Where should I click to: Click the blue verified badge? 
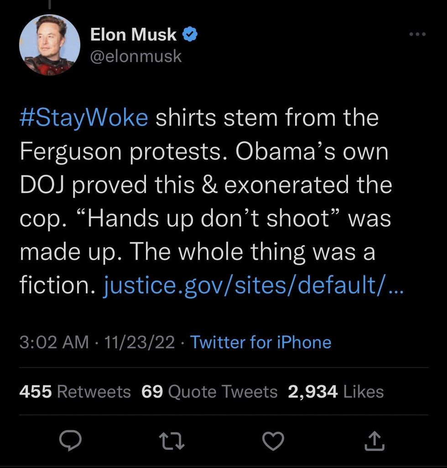pyautogui.click(x=190, y=34)
